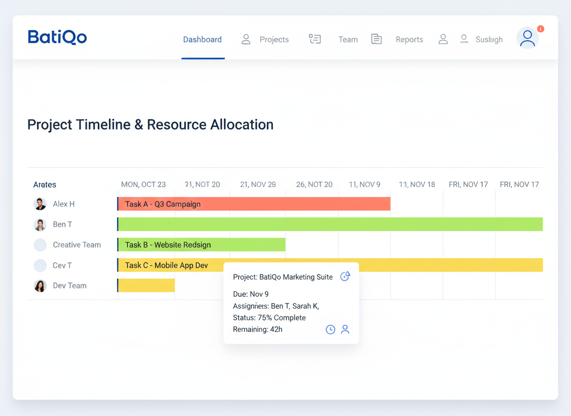Image resolution: width=571 pixels, height=416 pixels.
Task: Click the BatiQo logo
Action: [57, 37]
